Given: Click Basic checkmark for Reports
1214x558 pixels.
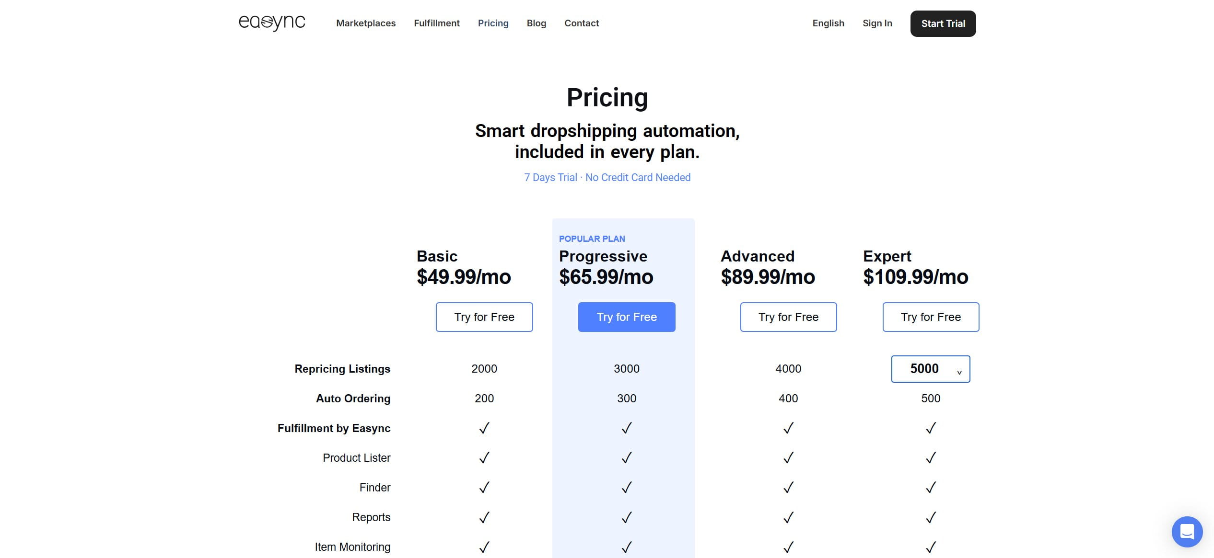Looking at the screenshot, I should tap(484, 517).
